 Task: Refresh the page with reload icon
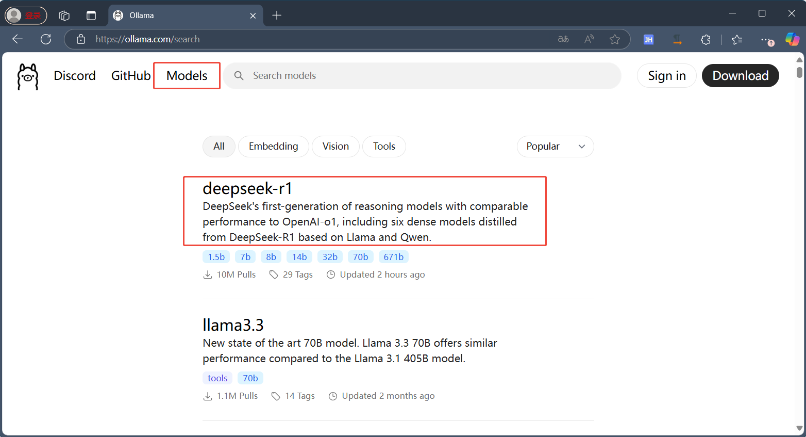tap(46, 39)
